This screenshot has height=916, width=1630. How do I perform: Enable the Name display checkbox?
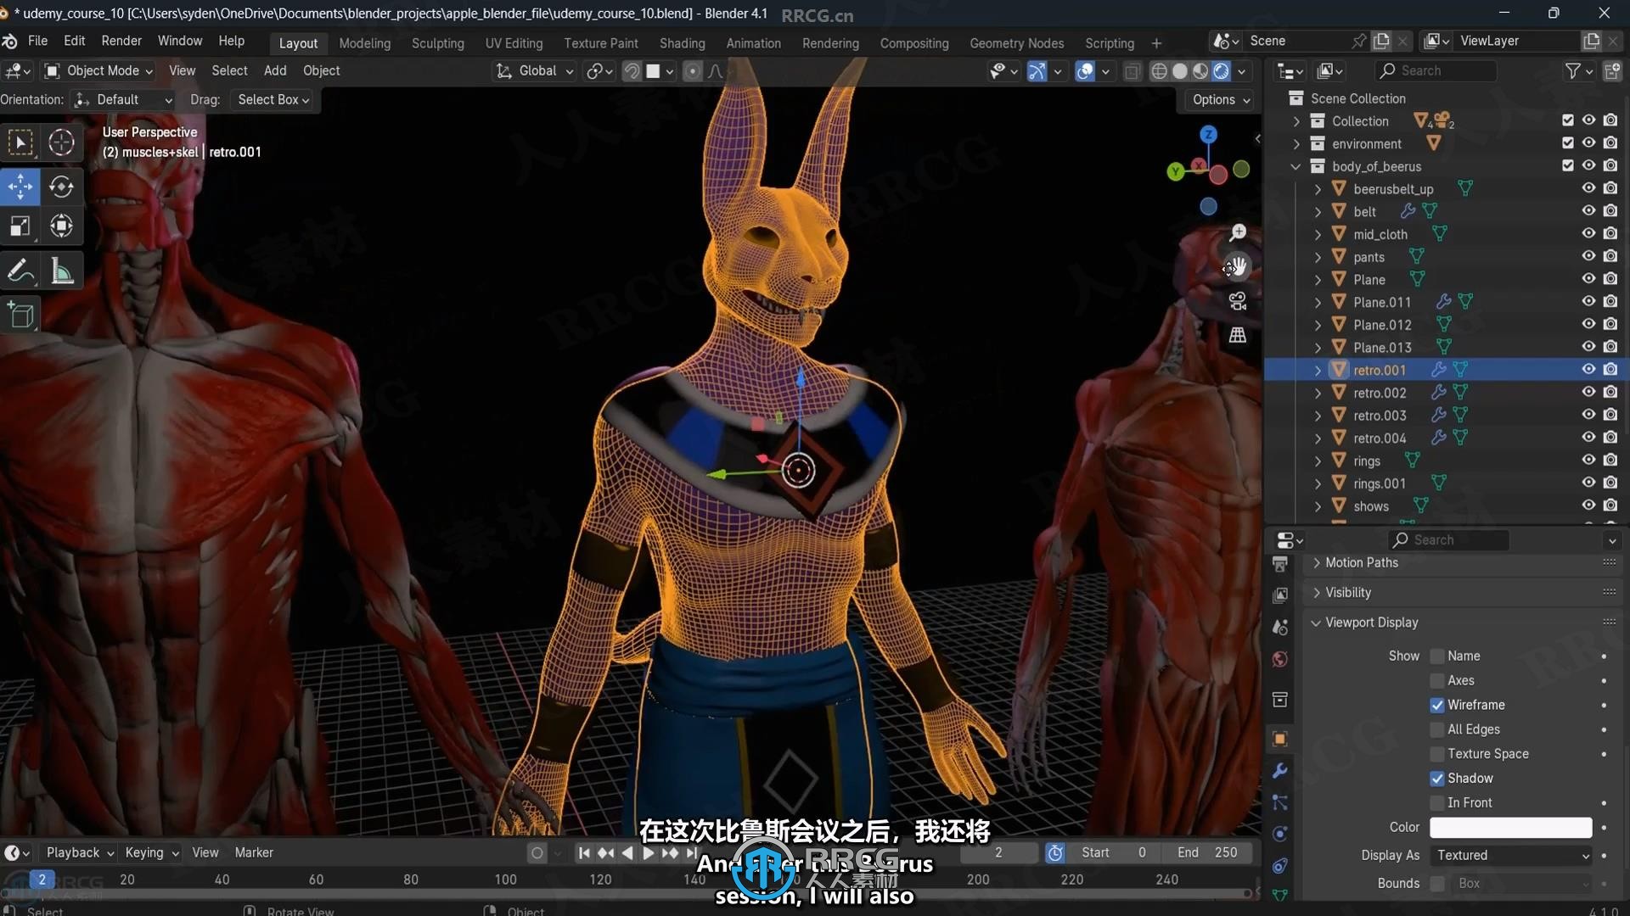pos(1437,656)
